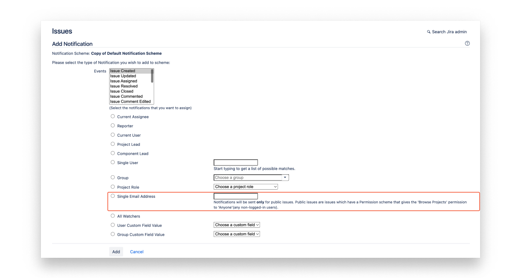This screenshot has height=278, width=521.
Task: Enable the Single Email Address option
Action: click(113, 196)
